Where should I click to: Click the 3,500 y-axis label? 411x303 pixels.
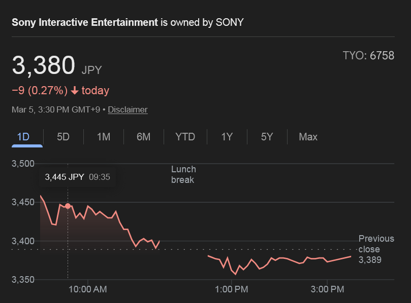pyautogui.click(x=23, y=164)
